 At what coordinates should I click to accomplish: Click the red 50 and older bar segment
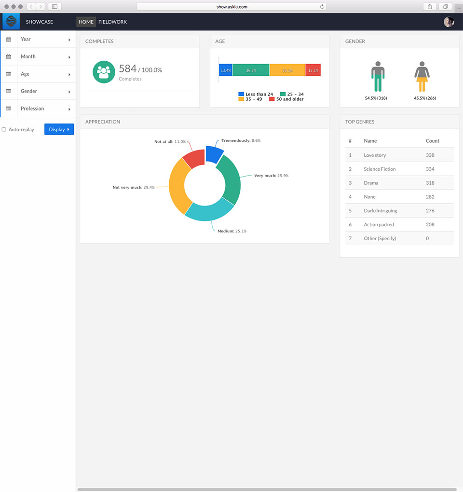pos(313,70)
